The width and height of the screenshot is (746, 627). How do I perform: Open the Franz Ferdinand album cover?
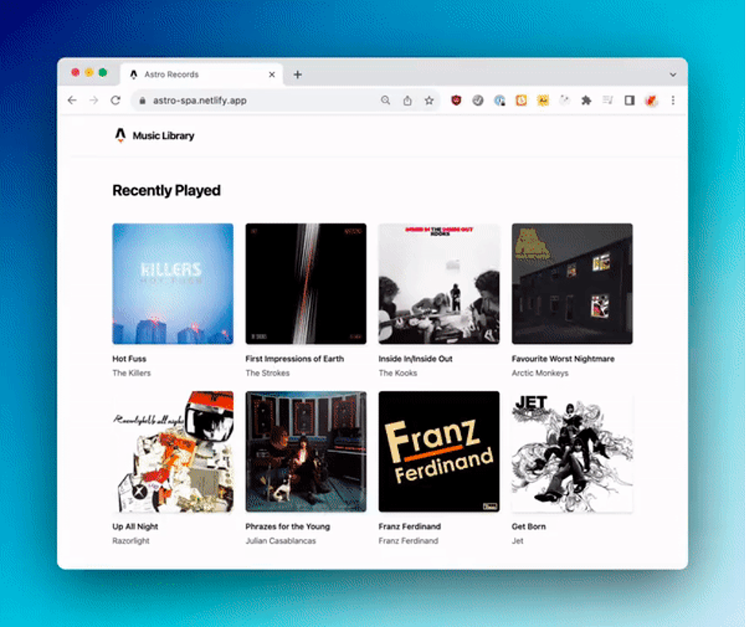(x=439, y=451)
